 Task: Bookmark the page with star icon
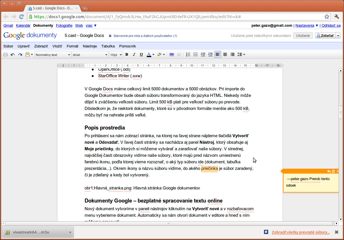327,16
